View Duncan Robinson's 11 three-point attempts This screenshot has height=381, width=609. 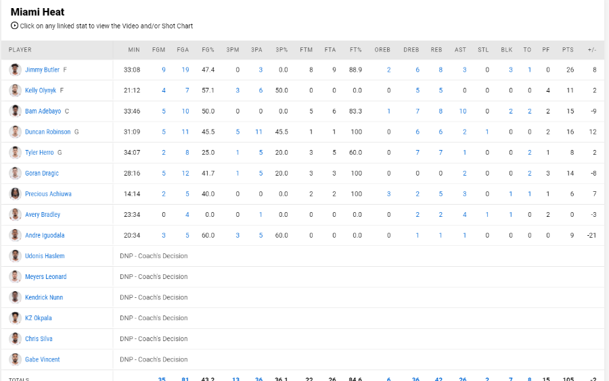[258, 132]
